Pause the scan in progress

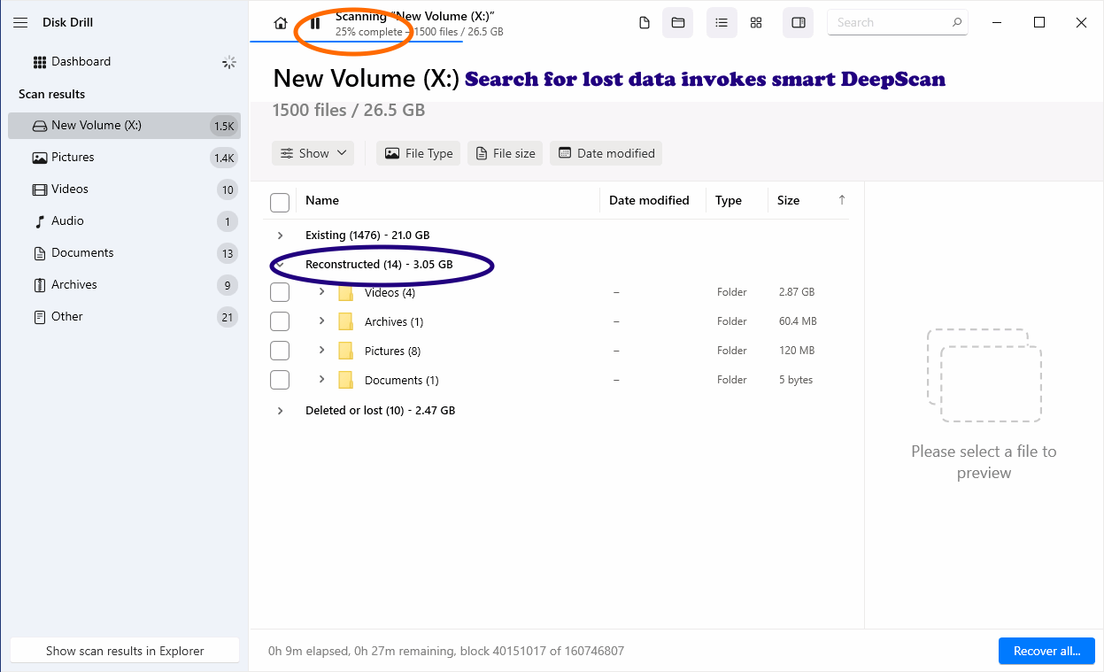(x=315, y=23)
